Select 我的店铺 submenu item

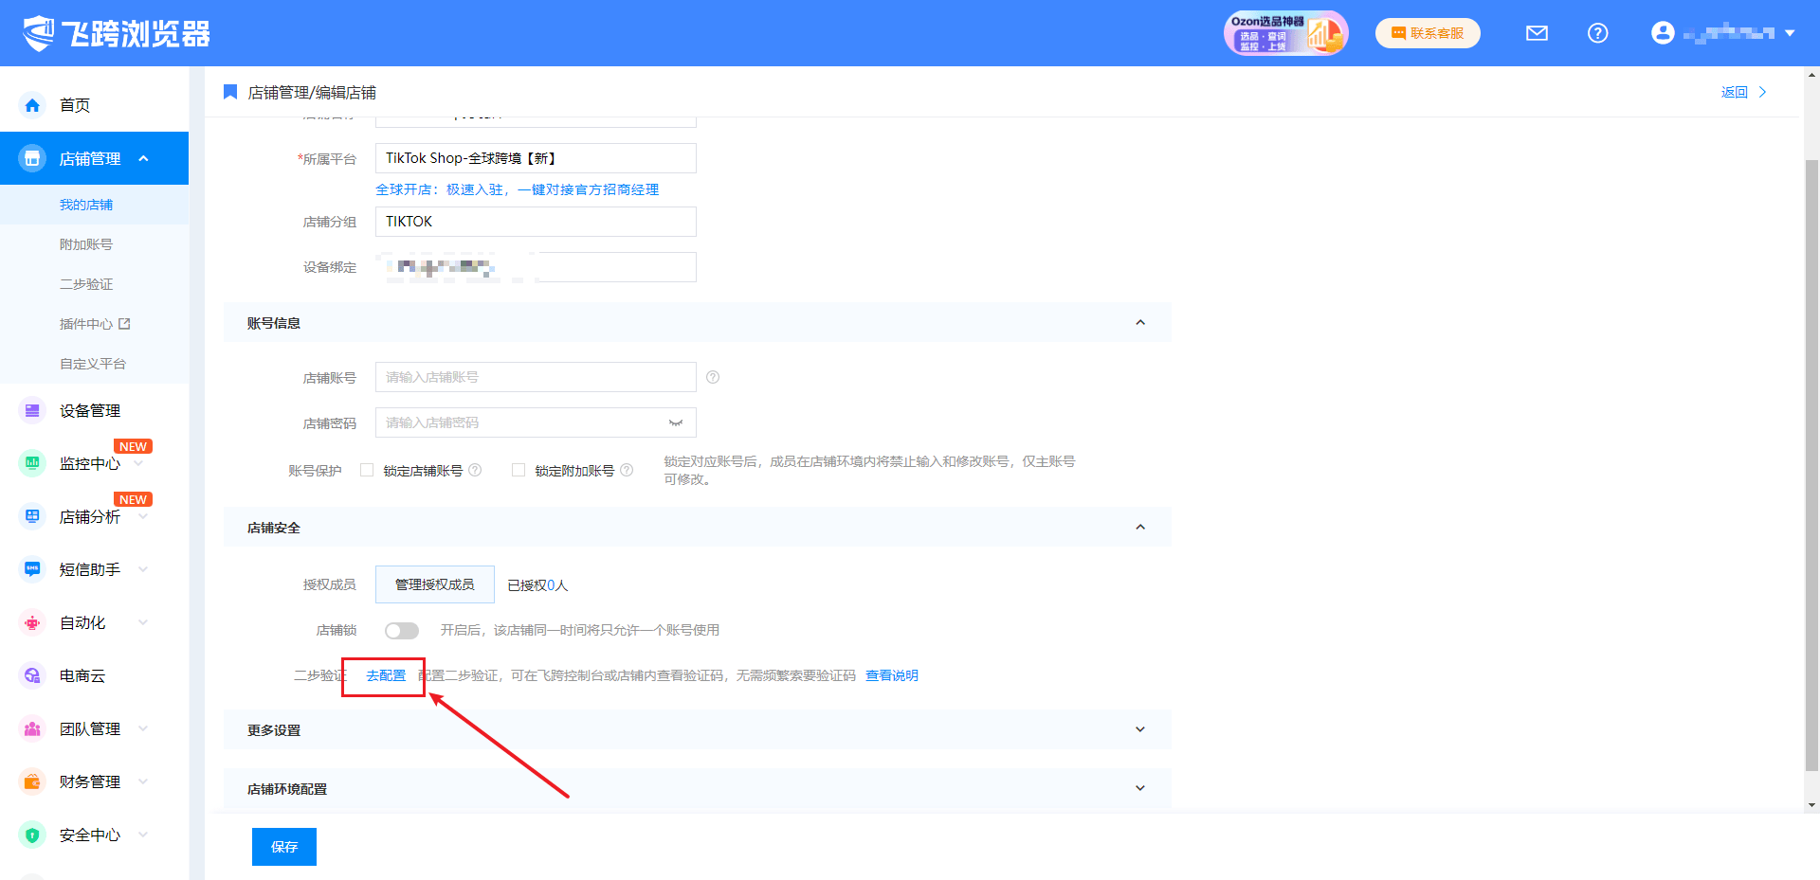86,205
